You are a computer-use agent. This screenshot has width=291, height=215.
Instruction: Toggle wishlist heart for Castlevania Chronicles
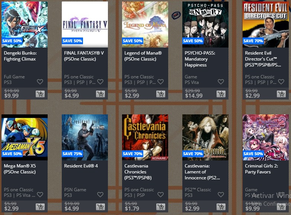click(160, 195)
